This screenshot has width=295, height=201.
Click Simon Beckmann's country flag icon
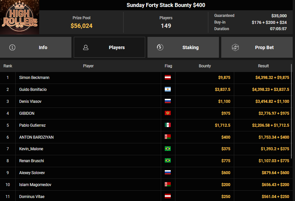(x=168, y=78)
